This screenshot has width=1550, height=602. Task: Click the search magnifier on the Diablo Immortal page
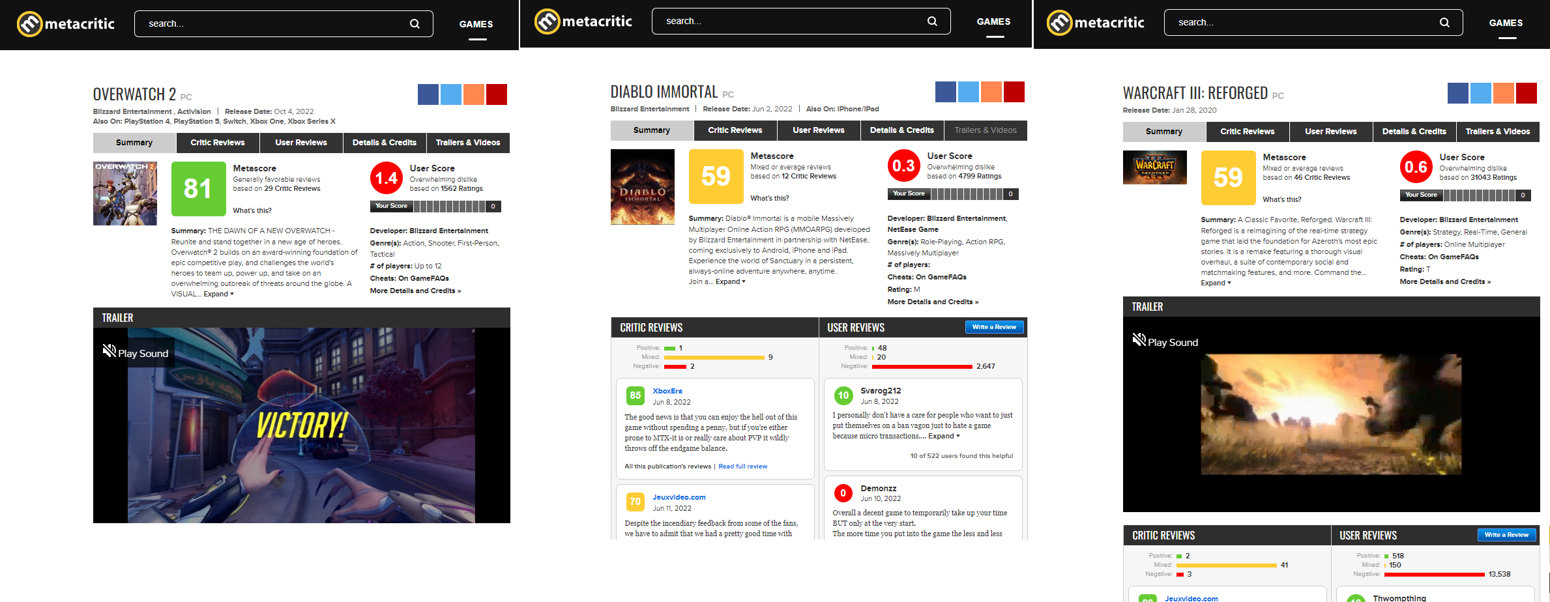coord(932,21)
